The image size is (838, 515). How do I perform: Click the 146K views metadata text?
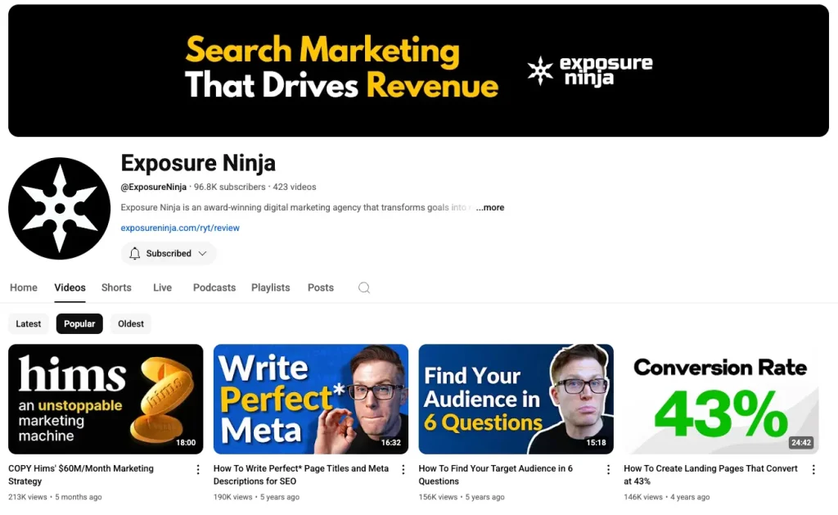pyautogui.click(x=643, y=497)
